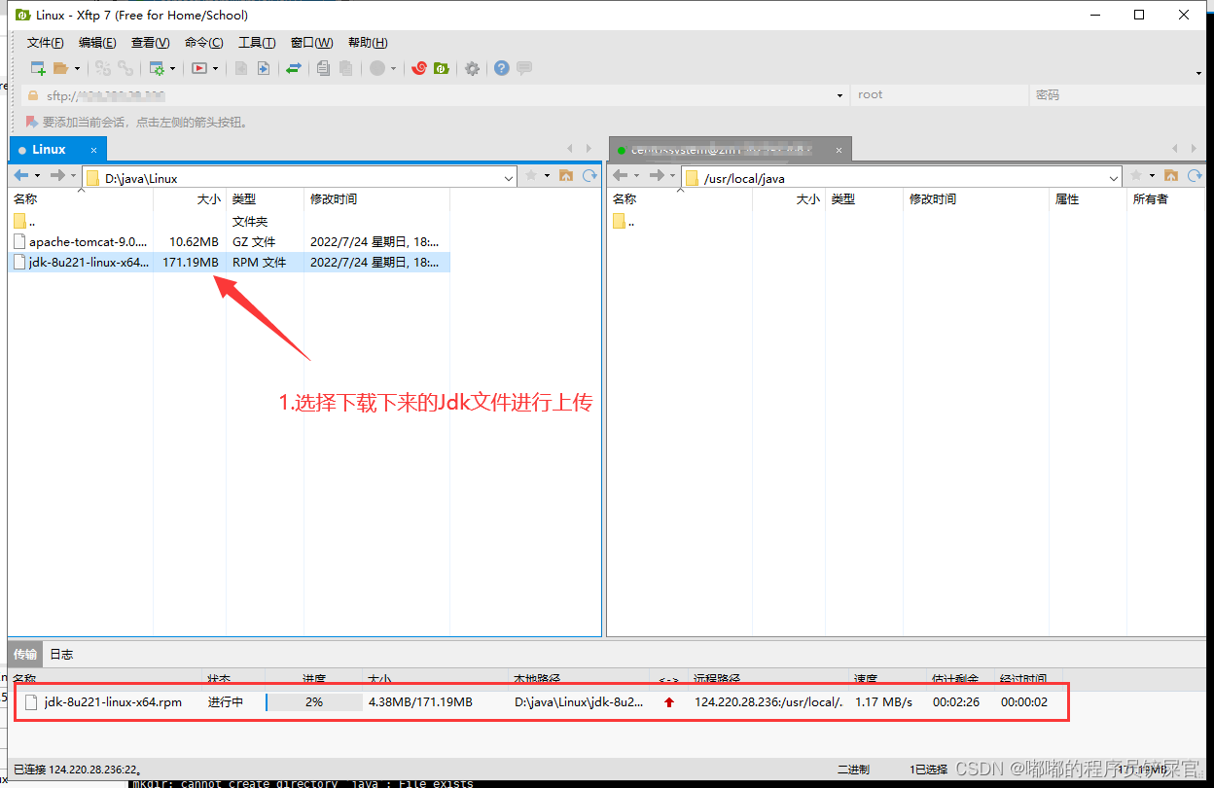The height and width of the screenshot is (788, 1214).
Task: Click the Open Session folder icon
Action: point(60,68)
